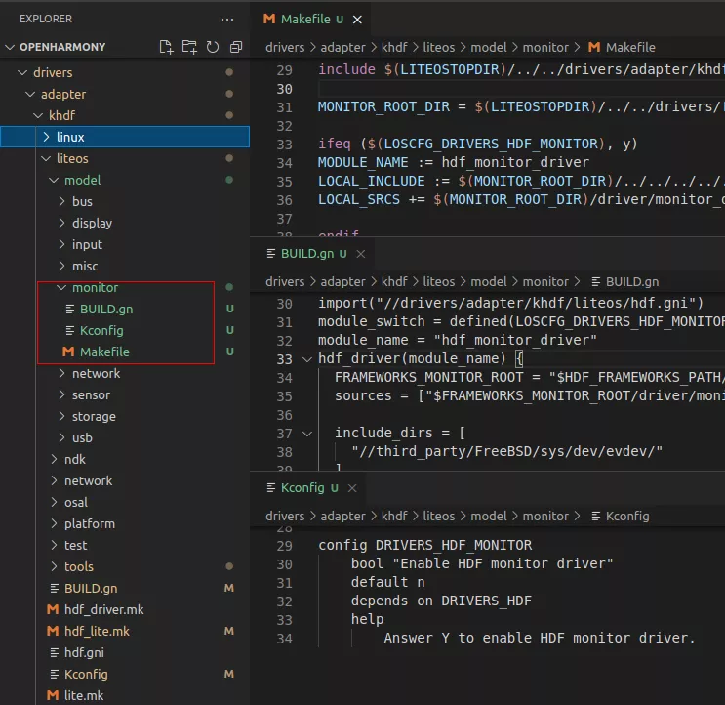Open hdf_driver.mk file

click(125, 609)
